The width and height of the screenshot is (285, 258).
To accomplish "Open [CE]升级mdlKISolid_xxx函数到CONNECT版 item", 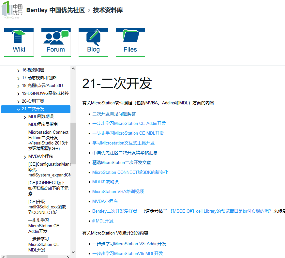I will 47,207.
